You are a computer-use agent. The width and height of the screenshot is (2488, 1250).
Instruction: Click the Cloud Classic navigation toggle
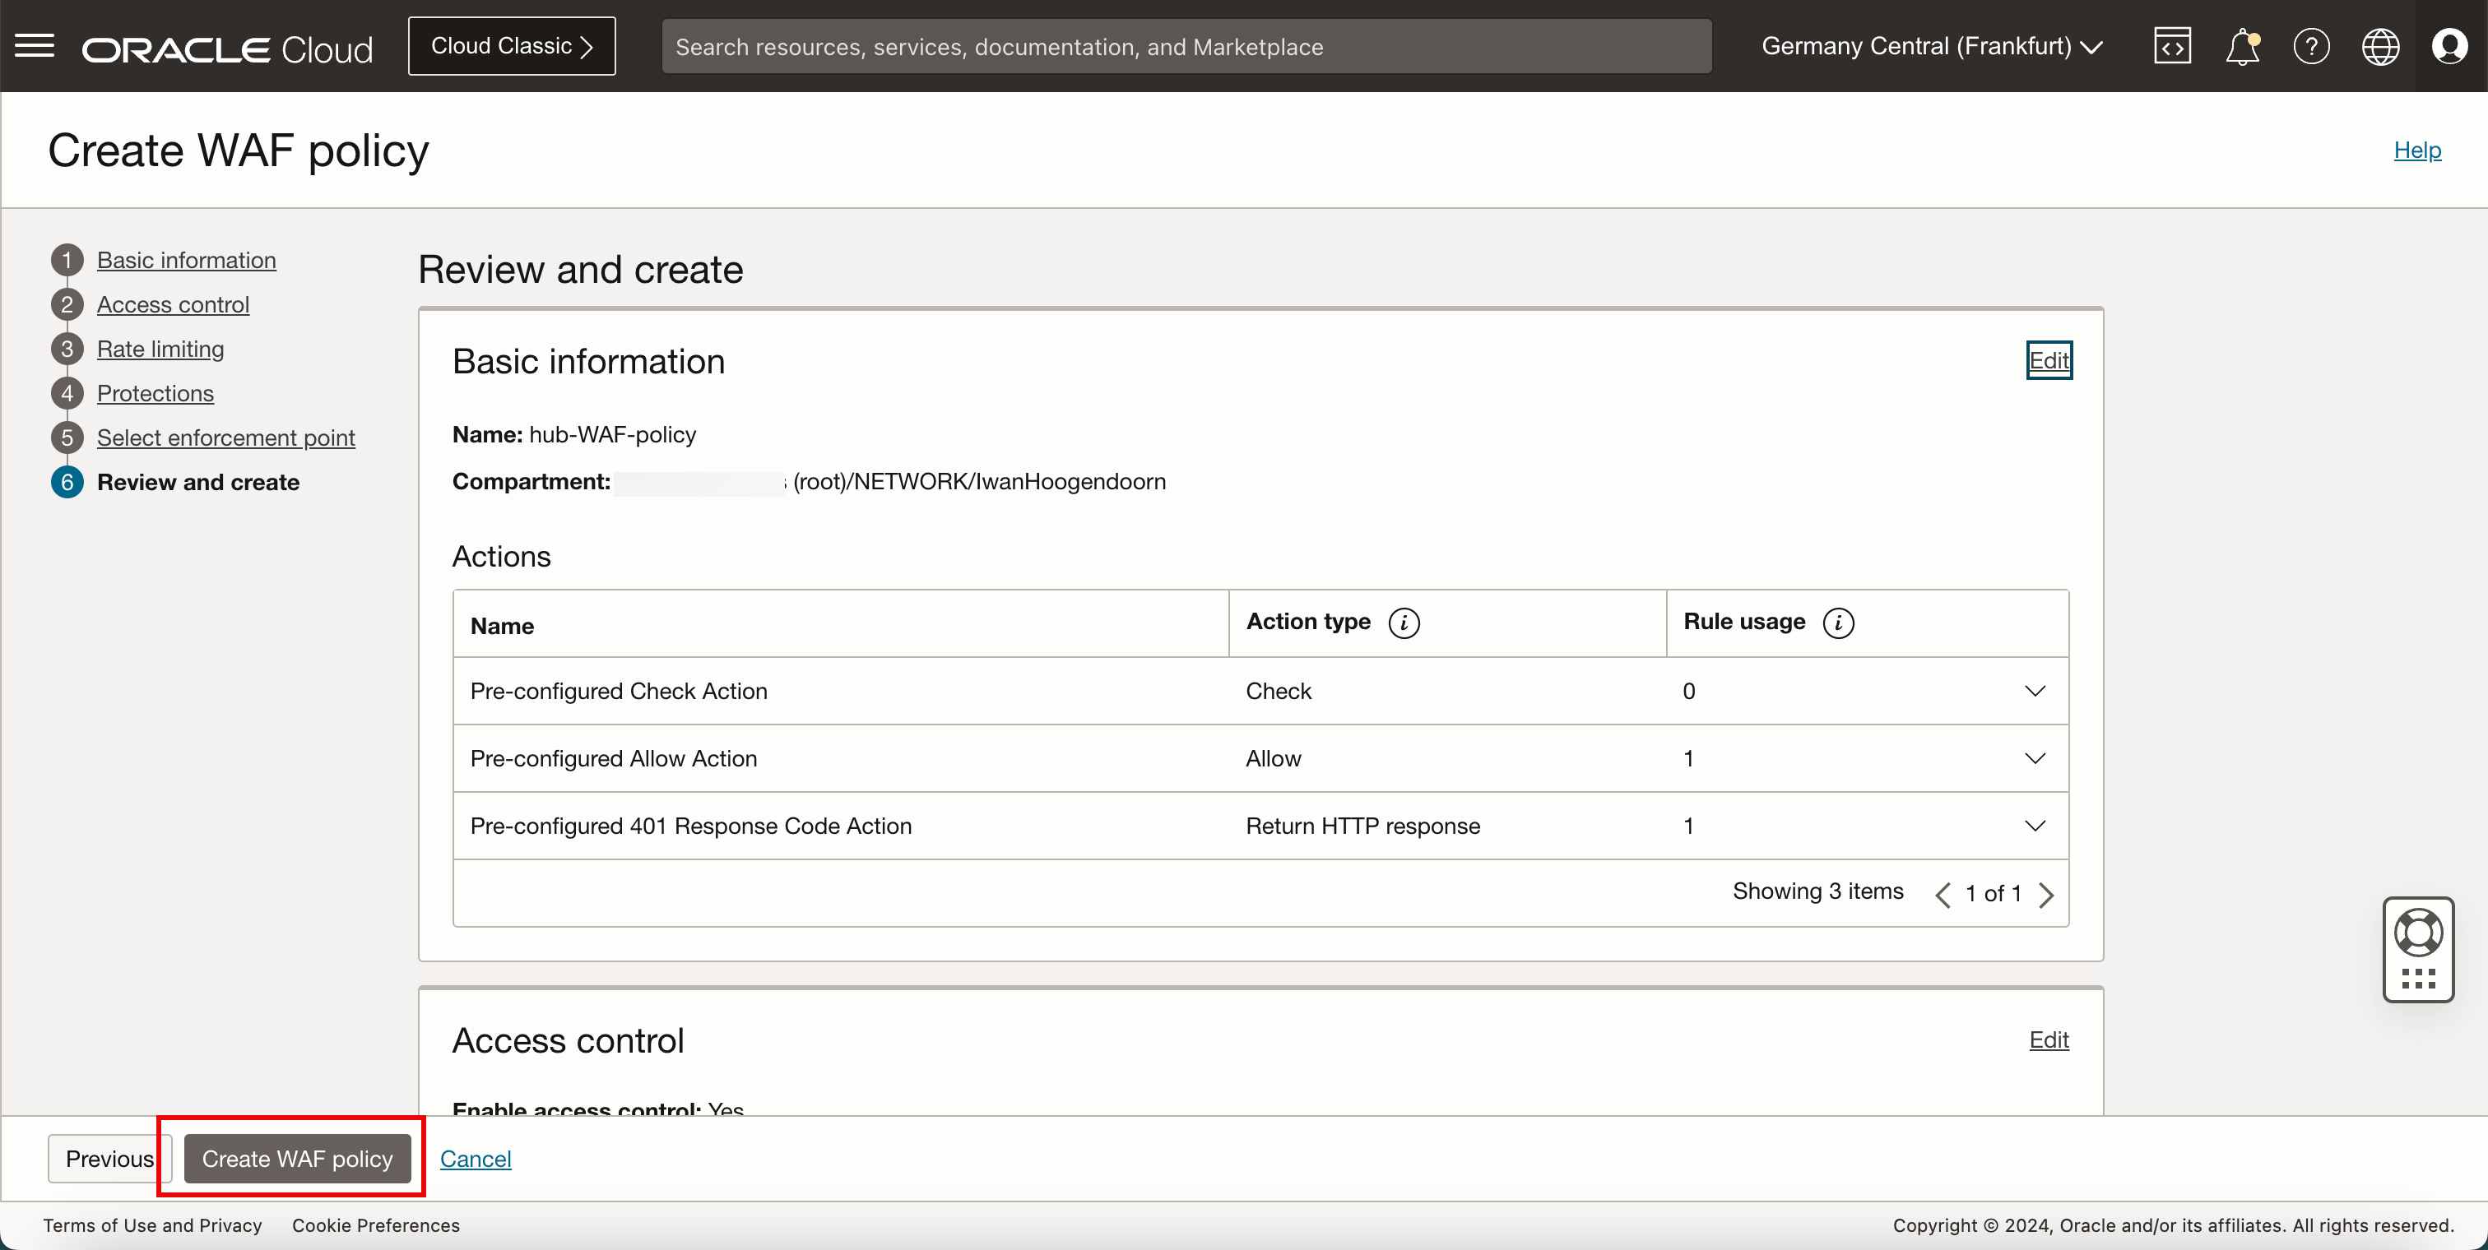pos(513,46)
